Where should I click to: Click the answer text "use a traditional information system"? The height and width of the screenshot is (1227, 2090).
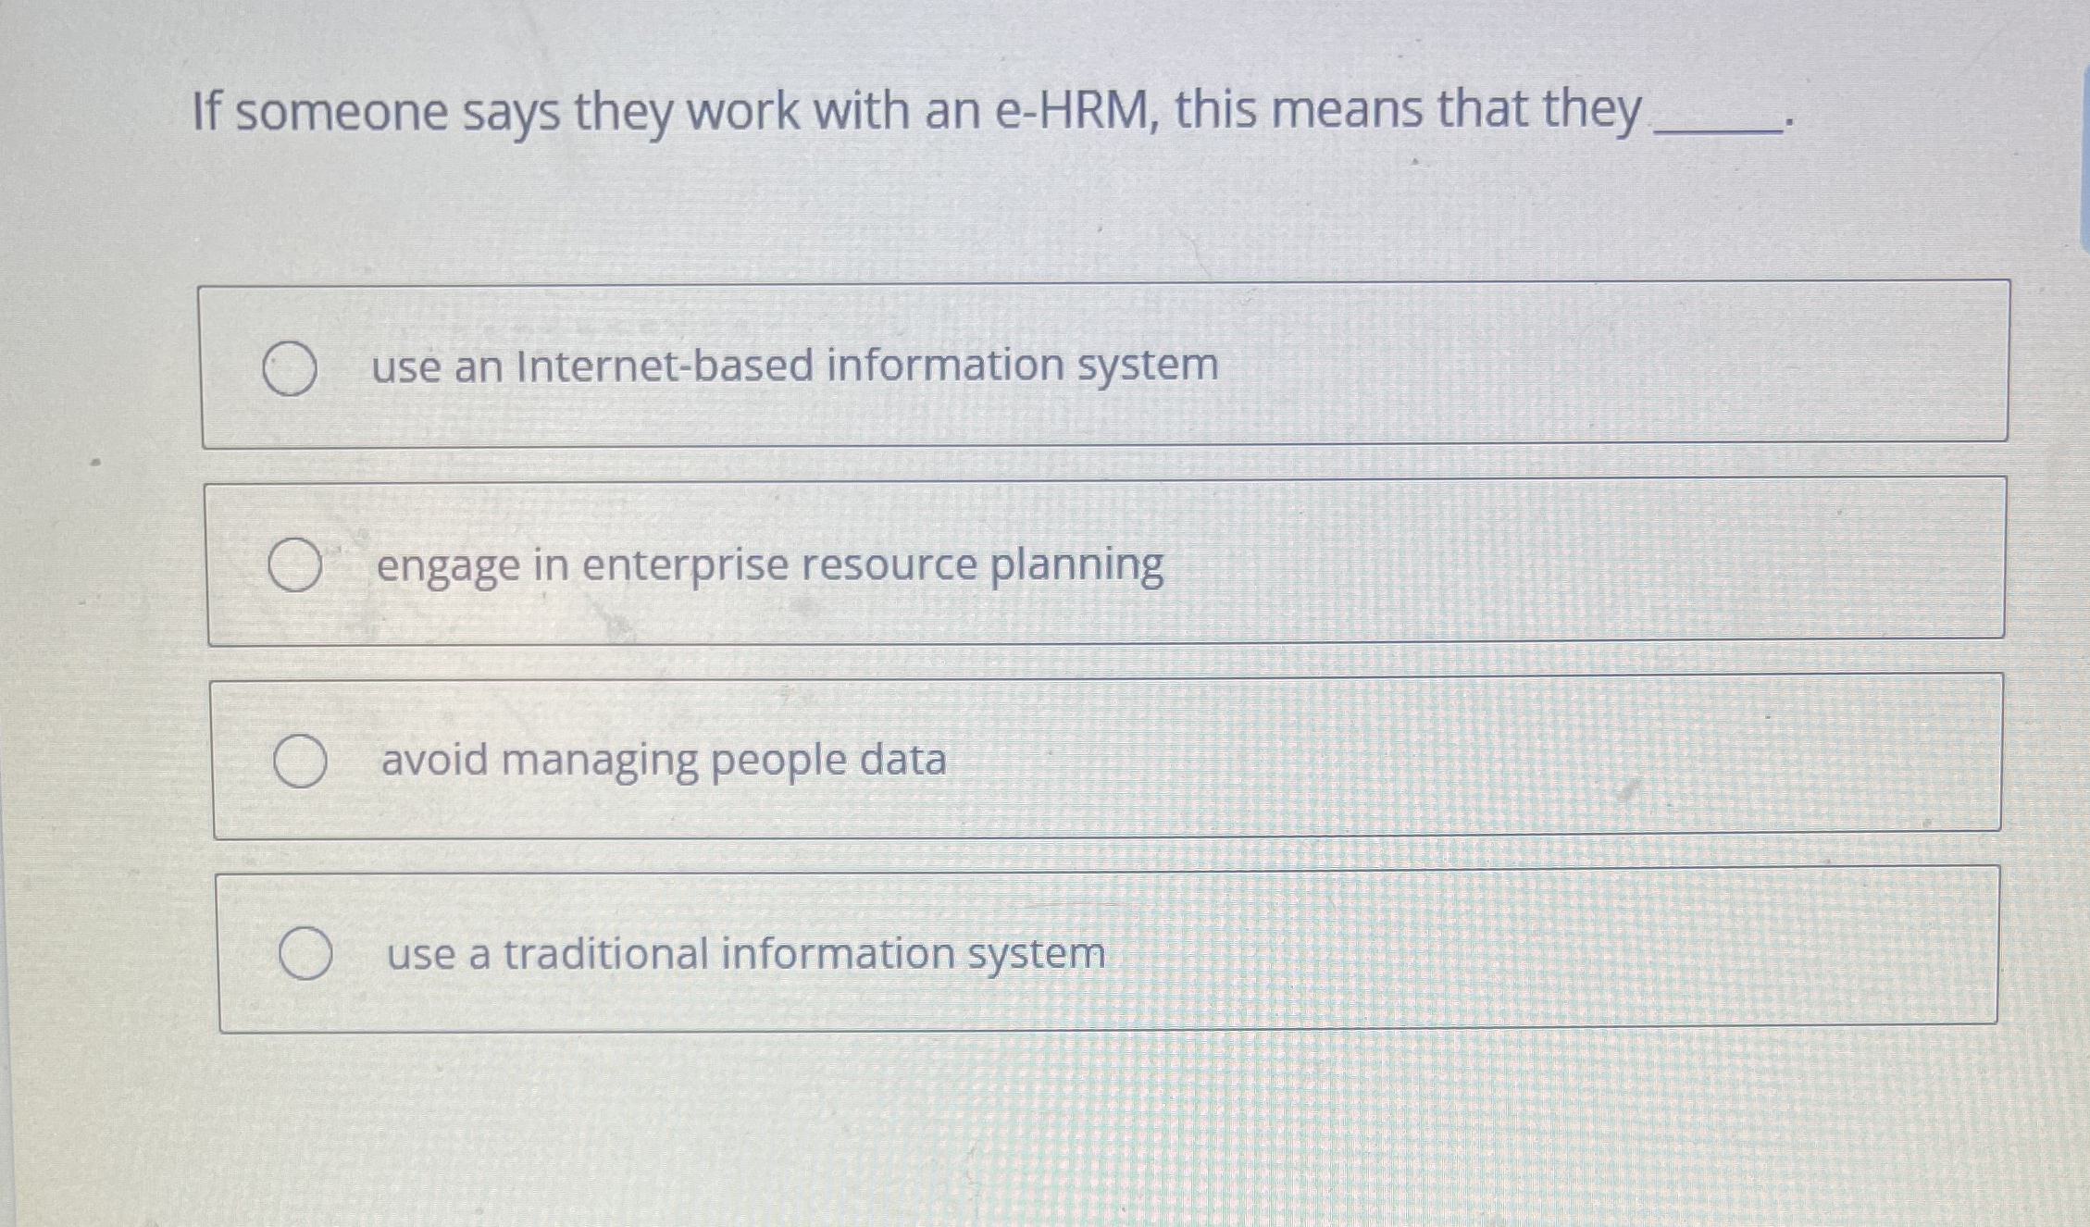coord(744,956)
